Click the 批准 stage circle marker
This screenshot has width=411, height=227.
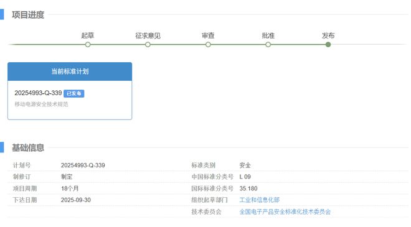[x=268, y=45]
